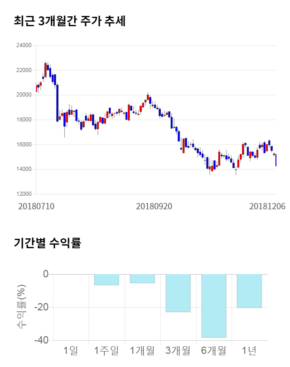The width and height of the screenshot is (290, 367).
Task: Click the -40 return axis label
Action: point(41,340)
